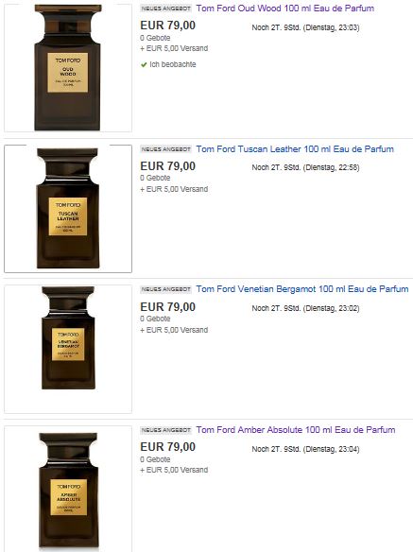Image resolution: width=413 pixels, height=552 pixels.
Task: Click the 'Neues Angebot' badge on Oud Wood
Action: [x=165, y=9]
